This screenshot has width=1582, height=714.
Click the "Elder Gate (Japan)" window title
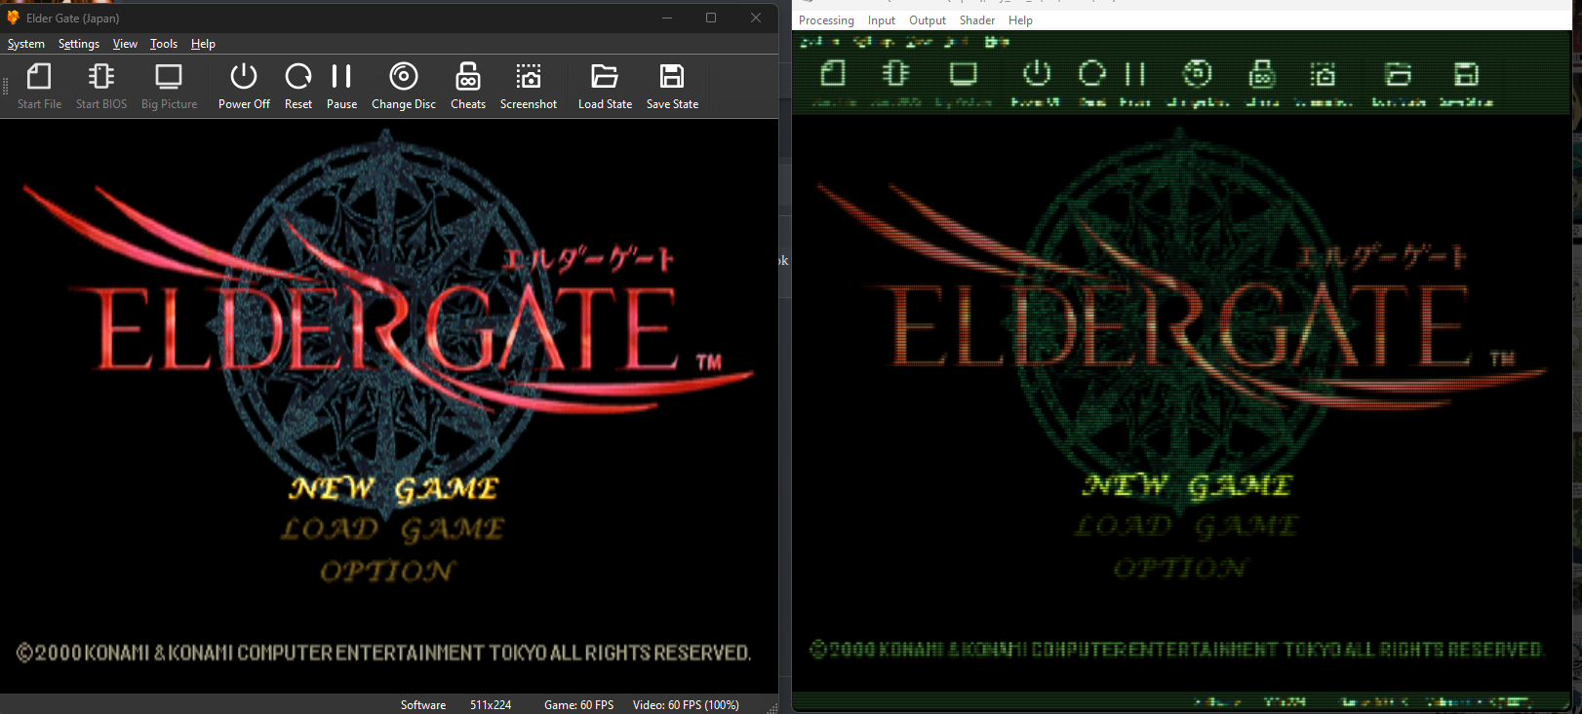[73, 19]
